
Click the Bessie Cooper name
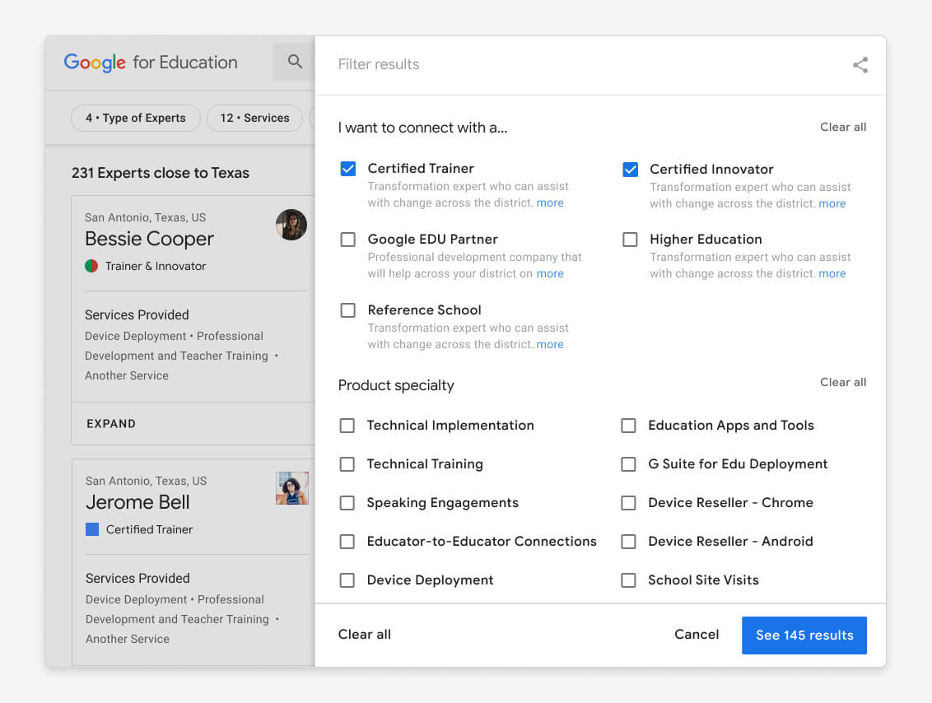(x=149, y=239)
